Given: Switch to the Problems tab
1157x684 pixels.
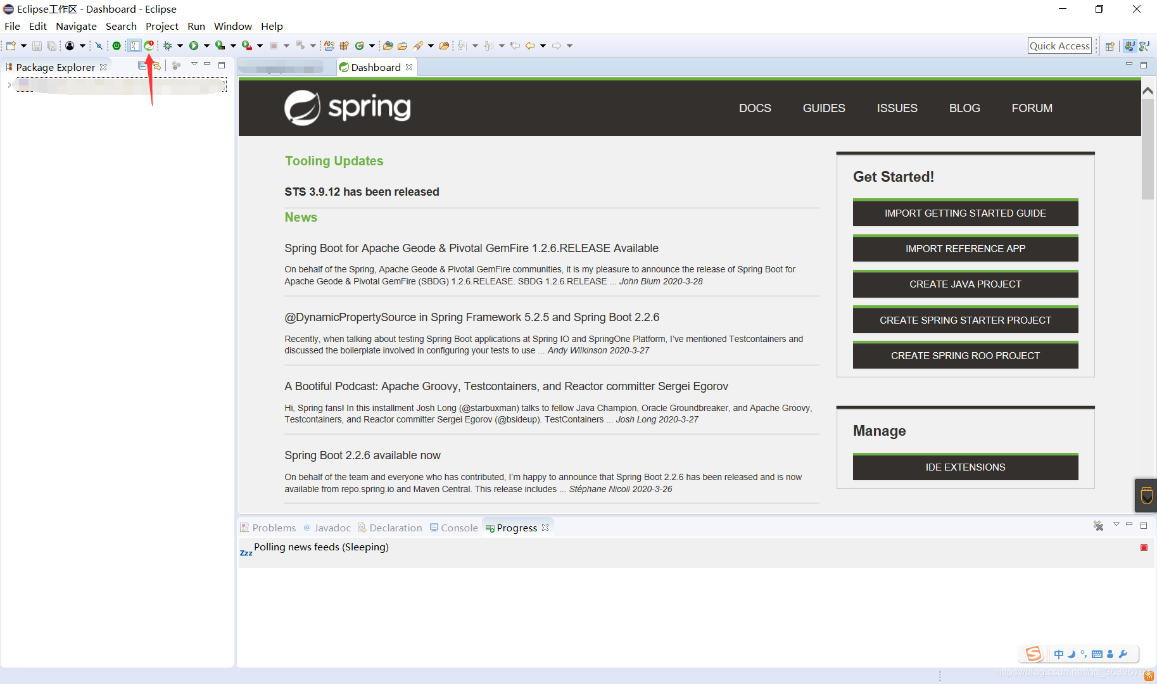Looking at the screenshot, I should pyautogui.click(x=268, y=528).
